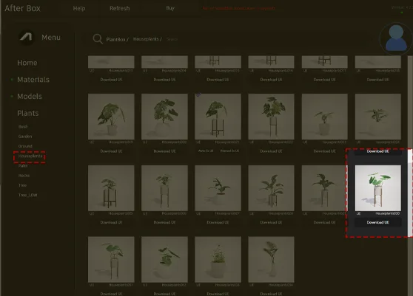This screenshot has width=413, height=296.
Task: Open the Houseplants022 thumbnail
Action: coord(271,117)
